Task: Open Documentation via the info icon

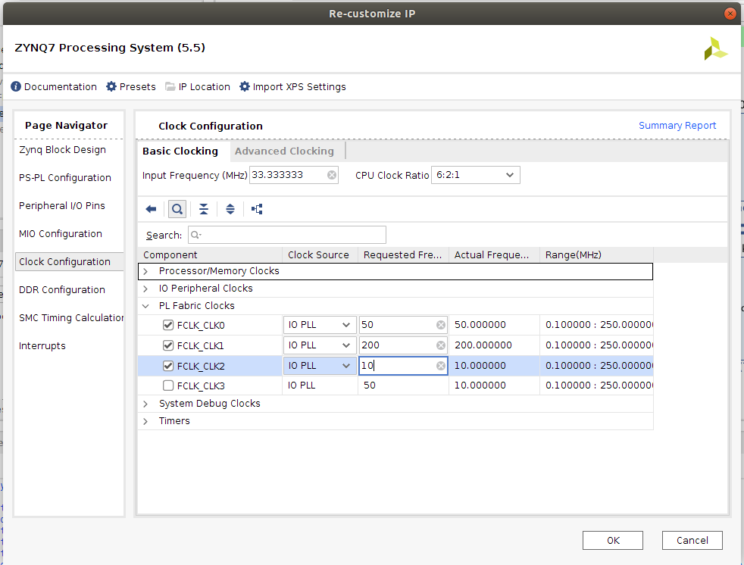Action: pos(16,87)
